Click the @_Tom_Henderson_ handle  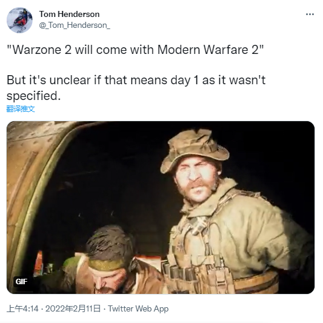pos(75,25)
